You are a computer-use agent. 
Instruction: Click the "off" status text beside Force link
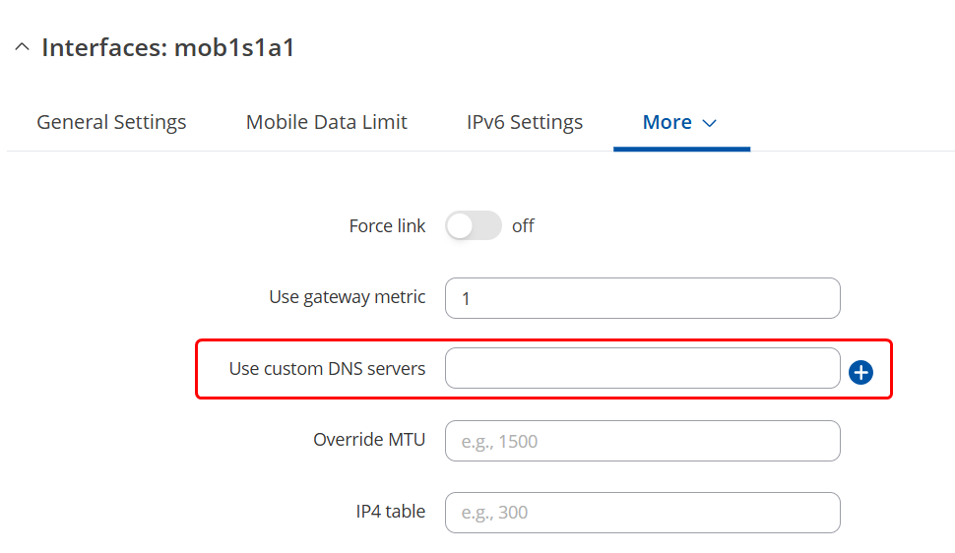(x=523, y=226)
